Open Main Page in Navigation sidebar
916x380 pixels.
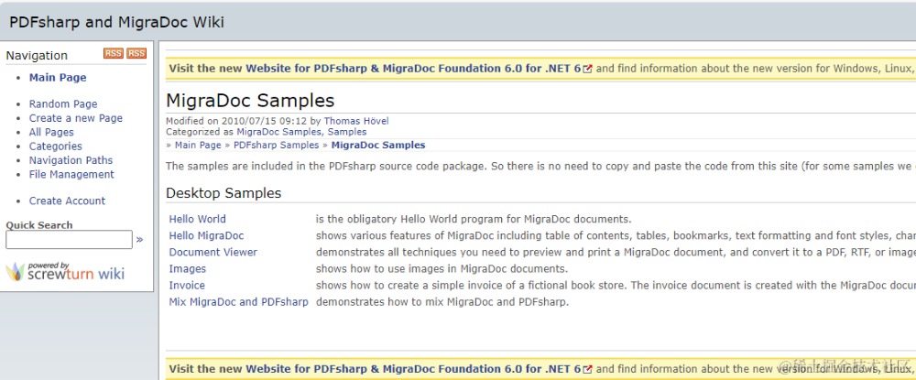(x=58, y=78)
